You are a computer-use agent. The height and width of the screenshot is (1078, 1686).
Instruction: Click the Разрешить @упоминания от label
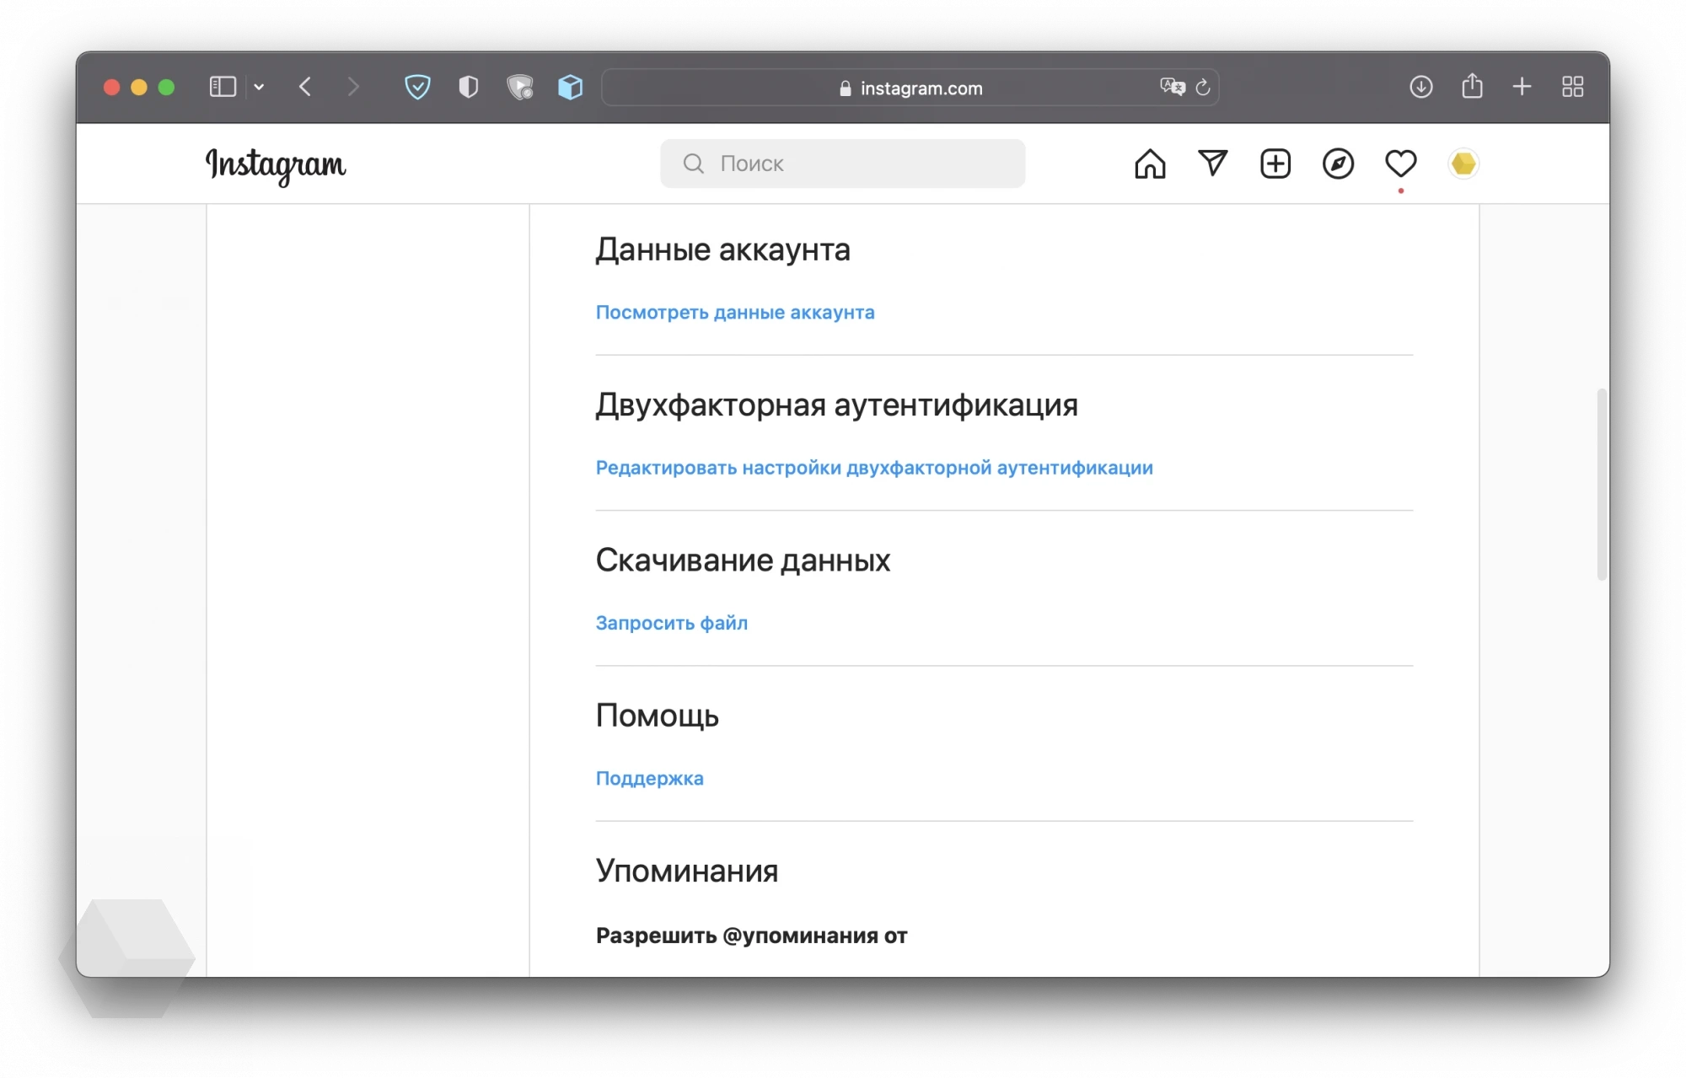tap(752, 936)
